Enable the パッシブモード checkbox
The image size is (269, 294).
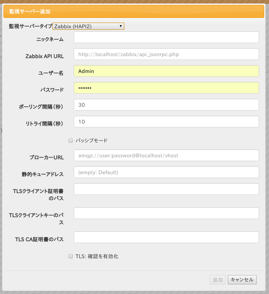point(71,140)
